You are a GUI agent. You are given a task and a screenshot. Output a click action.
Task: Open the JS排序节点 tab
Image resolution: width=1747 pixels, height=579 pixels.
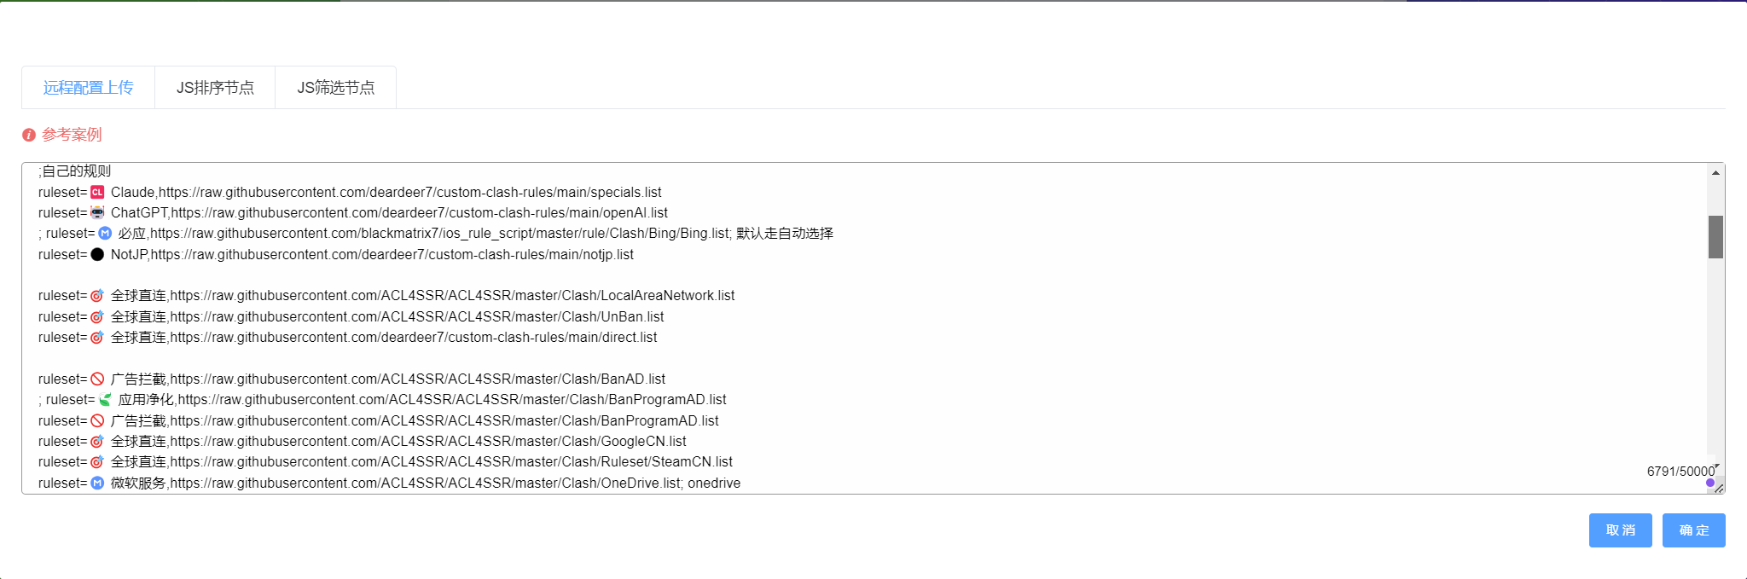point(215,88)
